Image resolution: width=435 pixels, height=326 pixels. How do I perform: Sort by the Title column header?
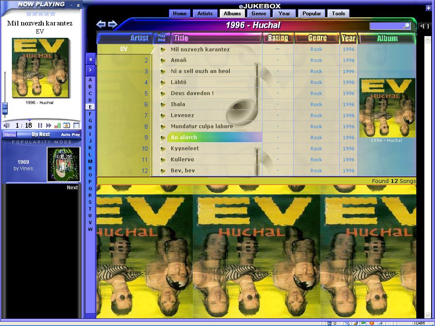tap(216, 38)
